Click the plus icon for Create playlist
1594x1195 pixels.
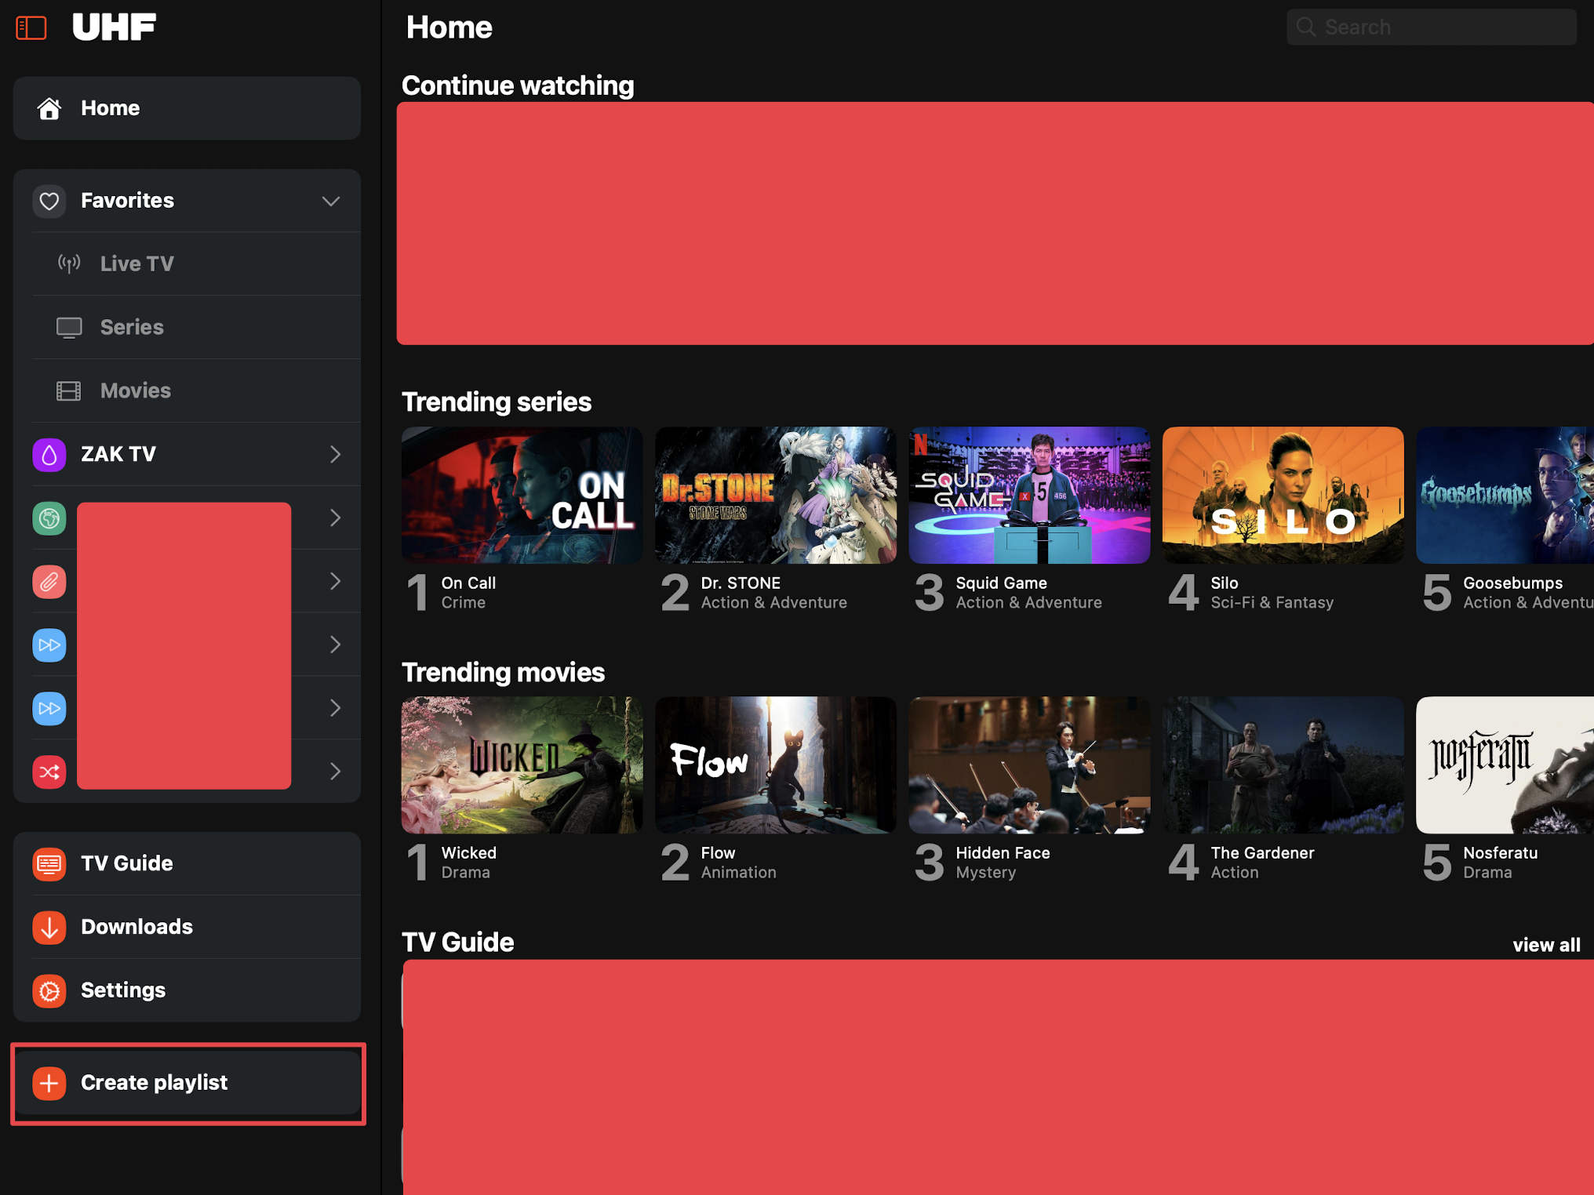[49, 1083]
